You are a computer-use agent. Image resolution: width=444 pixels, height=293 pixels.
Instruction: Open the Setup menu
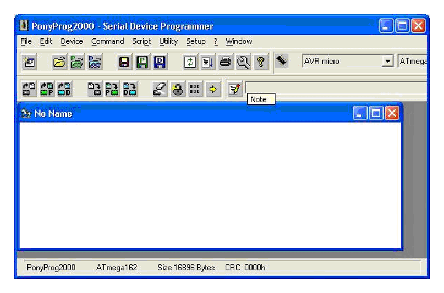click(196, 41)
